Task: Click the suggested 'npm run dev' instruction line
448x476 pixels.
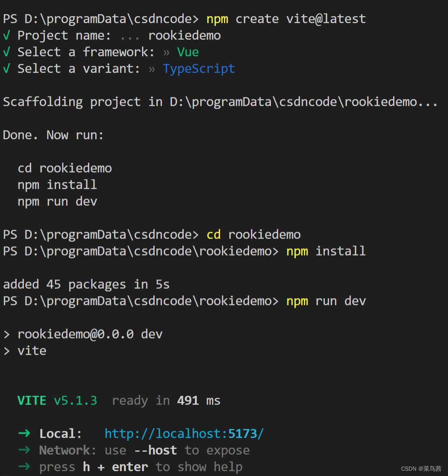Action: [x=57, y=201]
